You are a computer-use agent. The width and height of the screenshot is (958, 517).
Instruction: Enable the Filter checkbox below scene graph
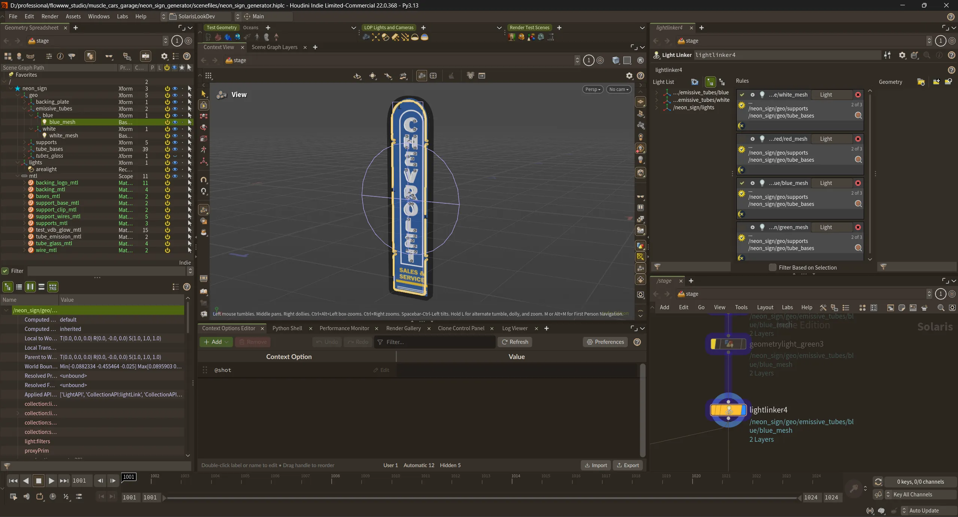[x=5, y=271]
